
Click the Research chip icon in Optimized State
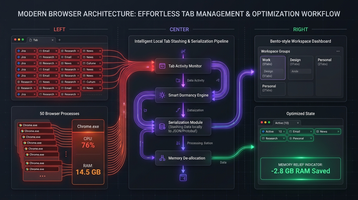tap(263, 139)
